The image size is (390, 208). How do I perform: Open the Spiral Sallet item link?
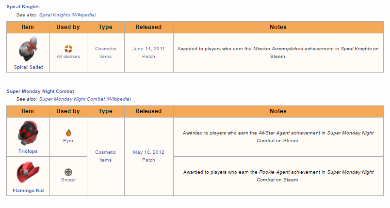point(28,67)
